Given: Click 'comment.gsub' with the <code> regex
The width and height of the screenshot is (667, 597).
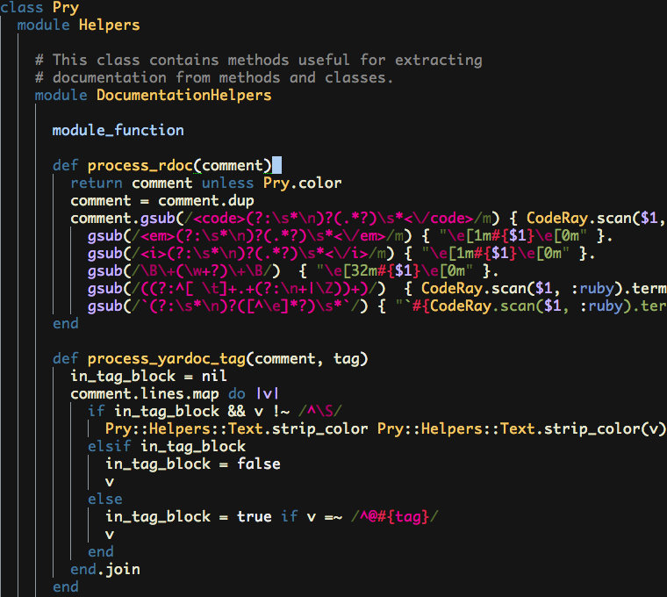Looking at the screenshot, I should (x=123, y=219).
